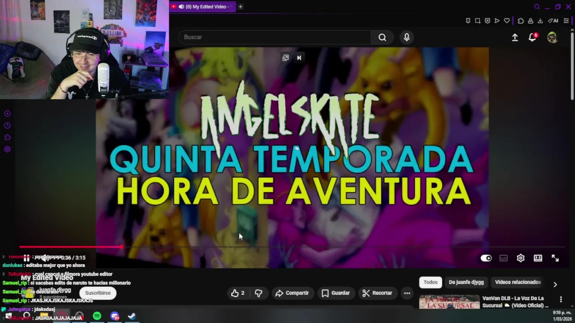This screenshot has width=575, height=323.
Task: Skip to next video via overlay icon
Action: click(299, 57)
